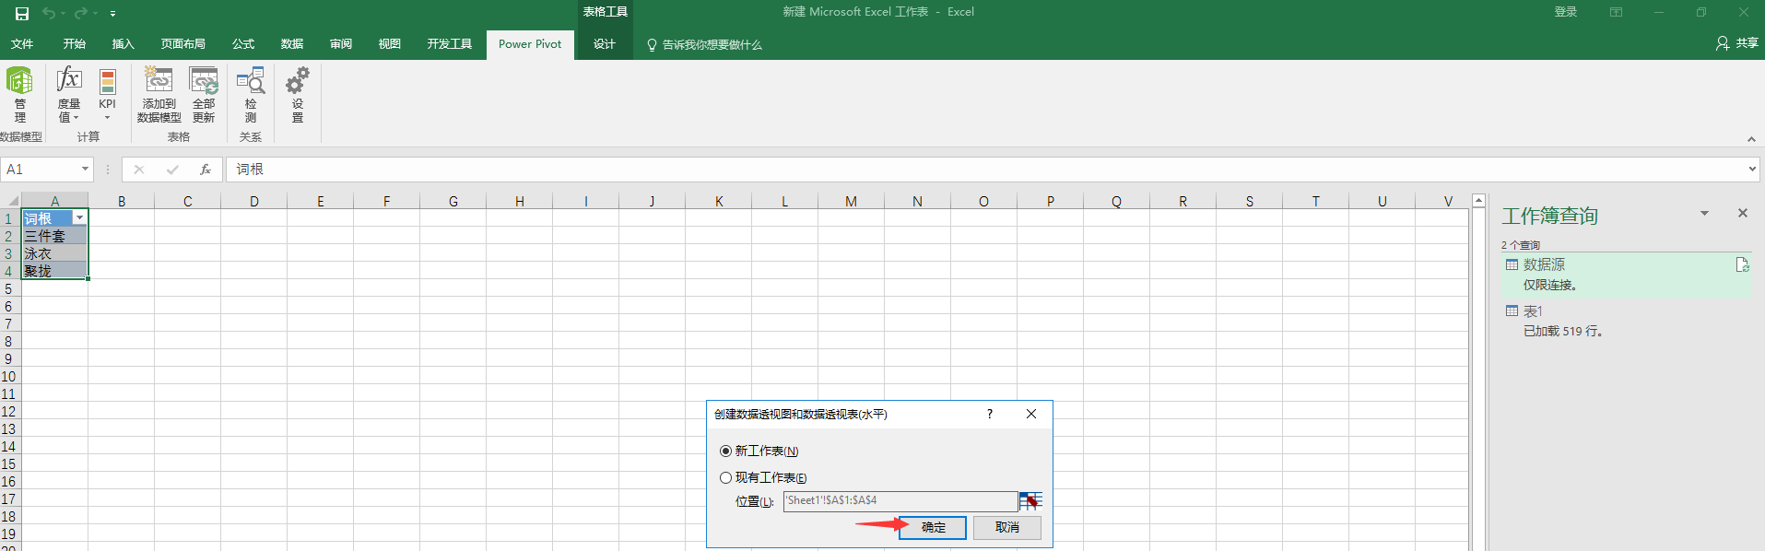Click the Tell me lightbulb search box
Viewport: 1765px width, 551px height.
pos(704,44)
